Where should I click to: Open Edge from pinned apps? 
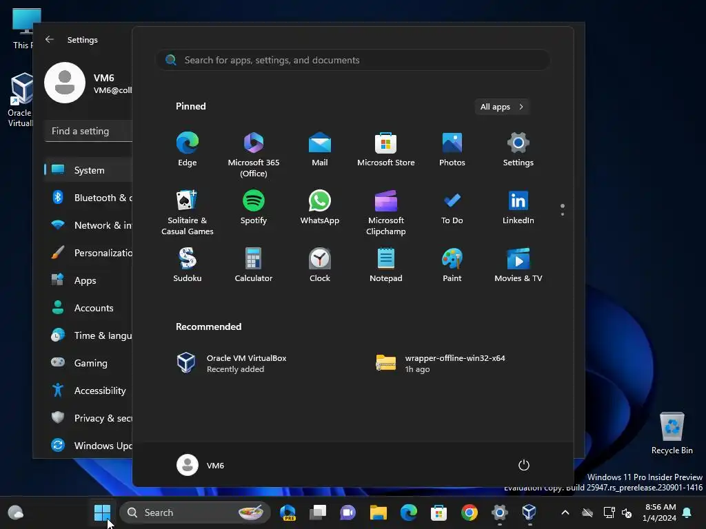[188, 149]
